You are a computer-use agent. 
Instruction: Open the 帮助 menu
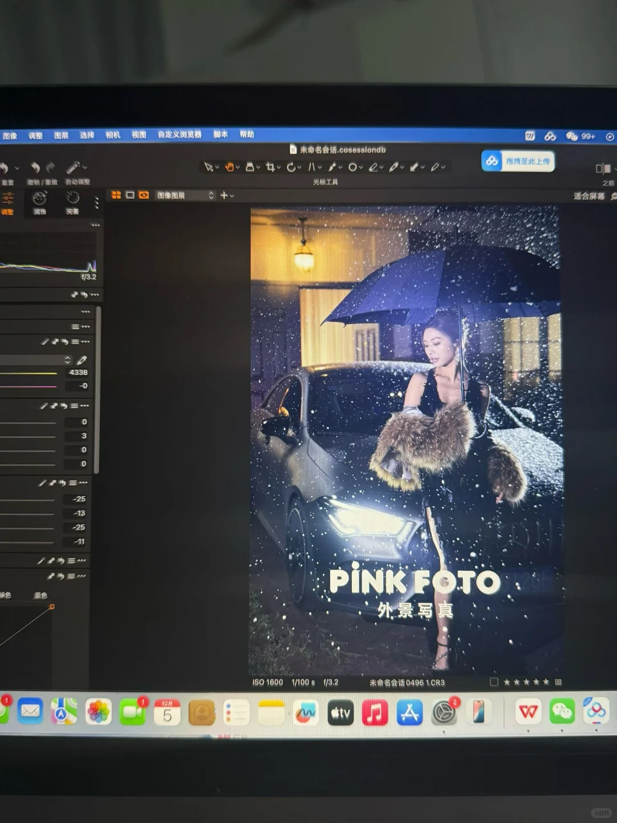[x=247, y=134]
